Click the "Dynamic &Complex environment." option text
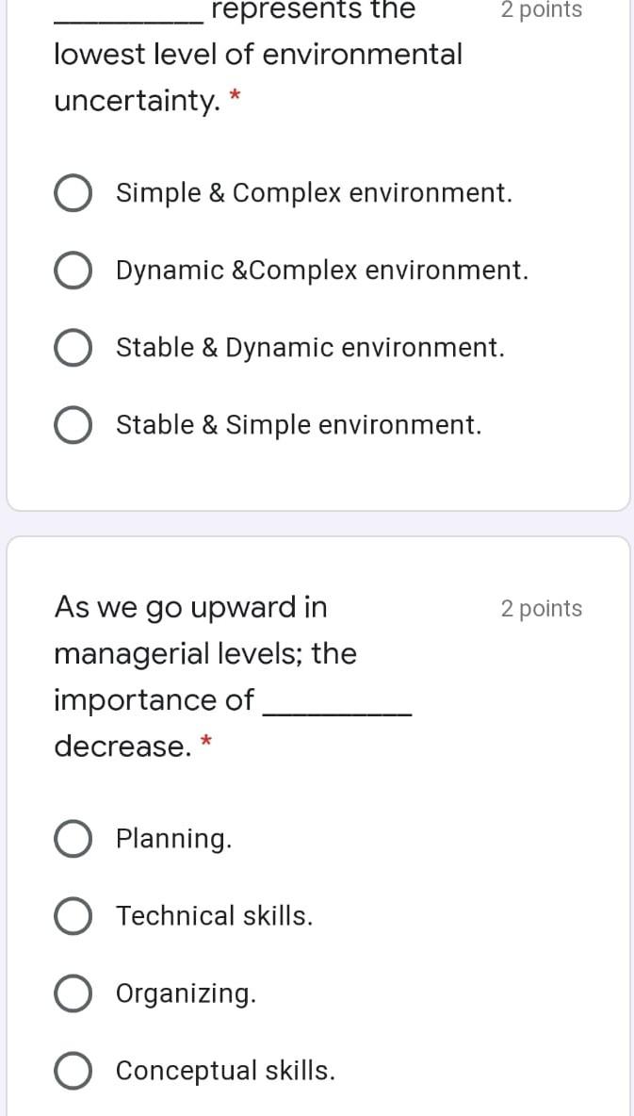This screenshot has width=634, height=1116. (321, 271)
